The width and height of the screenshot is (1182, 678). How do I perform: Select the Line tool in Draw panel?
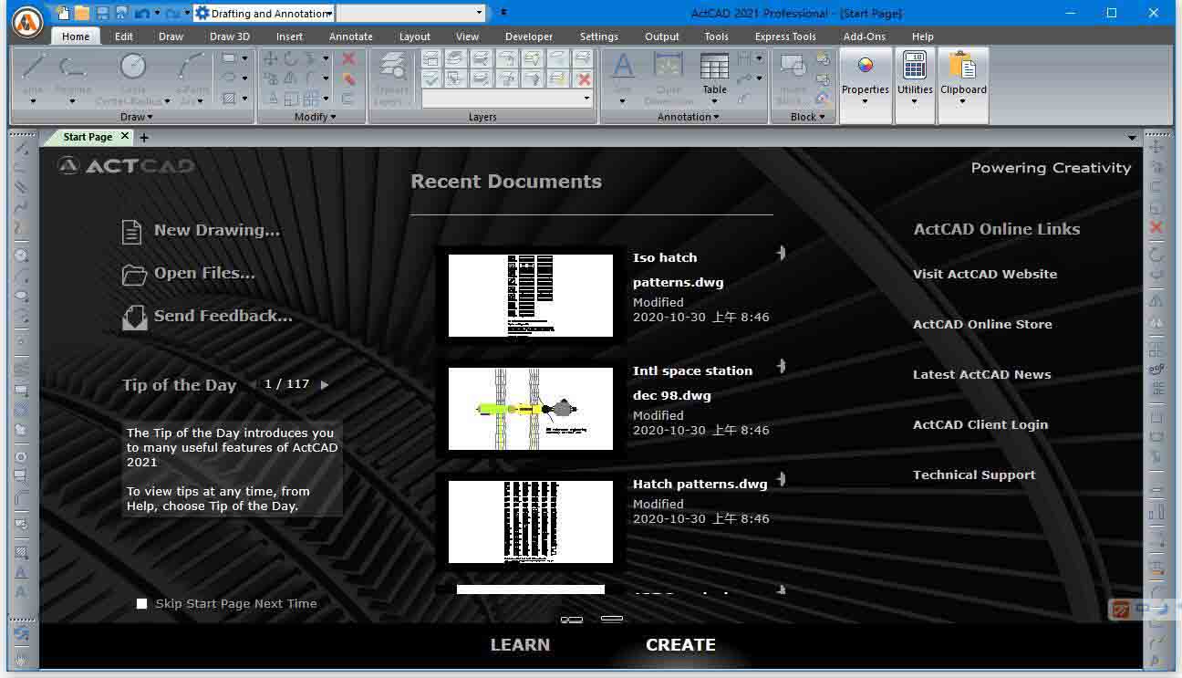coord(34,68)
